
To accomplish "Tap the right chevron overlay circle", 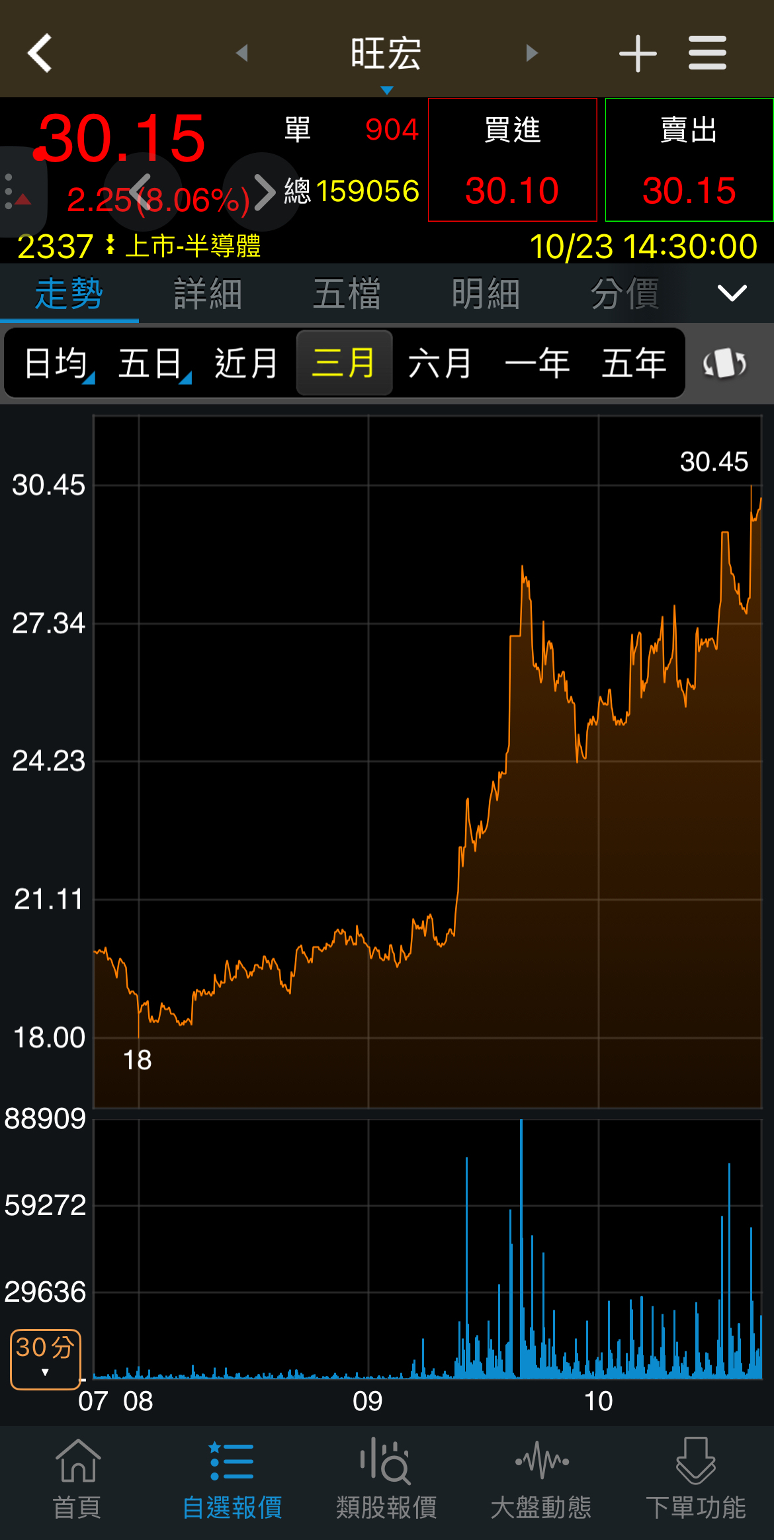I will click(263, 192).
